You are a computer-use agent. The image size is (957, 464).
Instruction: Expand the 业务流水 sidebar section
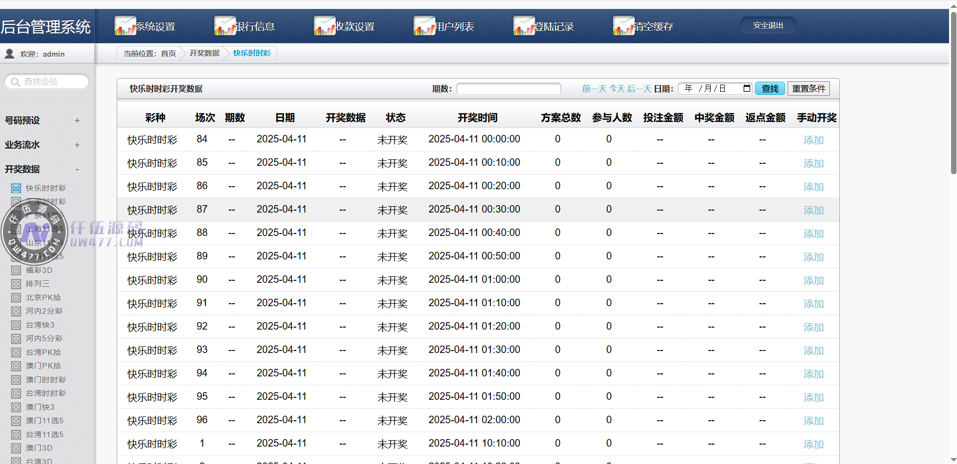pyautogui.click(x=77, y=145)
